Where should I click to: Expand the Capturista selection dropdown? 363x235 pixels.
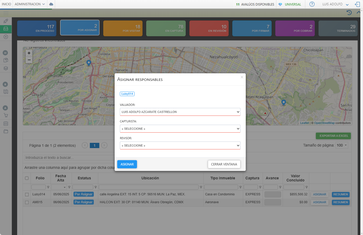click(x=180, y=129)
